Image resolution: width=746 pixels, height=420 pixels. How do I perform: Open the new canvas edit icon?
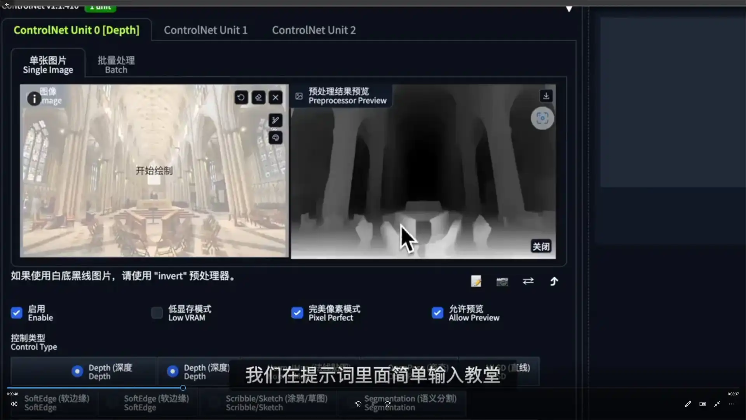476,281
